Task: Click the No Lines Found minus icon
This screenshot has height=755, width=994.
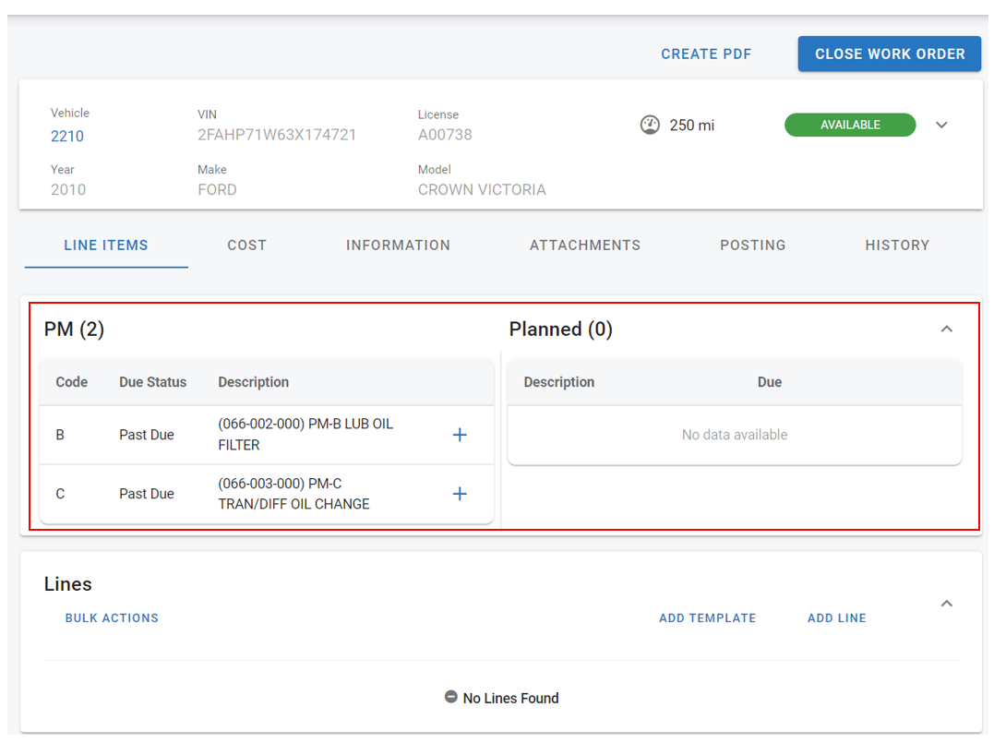Action: (x=451, y=698)
